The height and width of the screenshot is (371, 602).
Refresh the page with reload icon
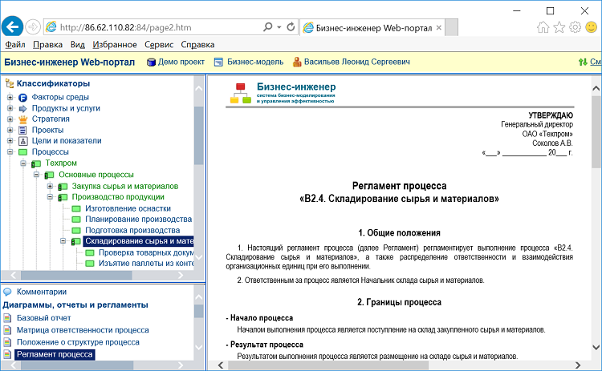click(x=291, y=26)
